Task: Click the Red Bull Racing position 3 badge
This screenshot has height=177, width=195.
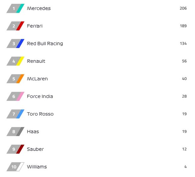Action: tap(15, 44)
